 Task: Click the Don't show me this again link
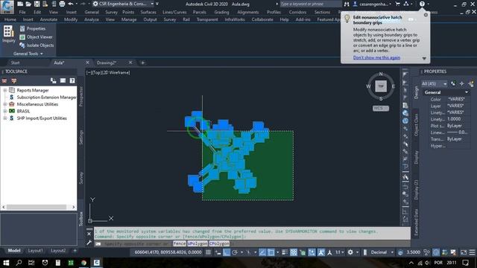coord(376,58)
